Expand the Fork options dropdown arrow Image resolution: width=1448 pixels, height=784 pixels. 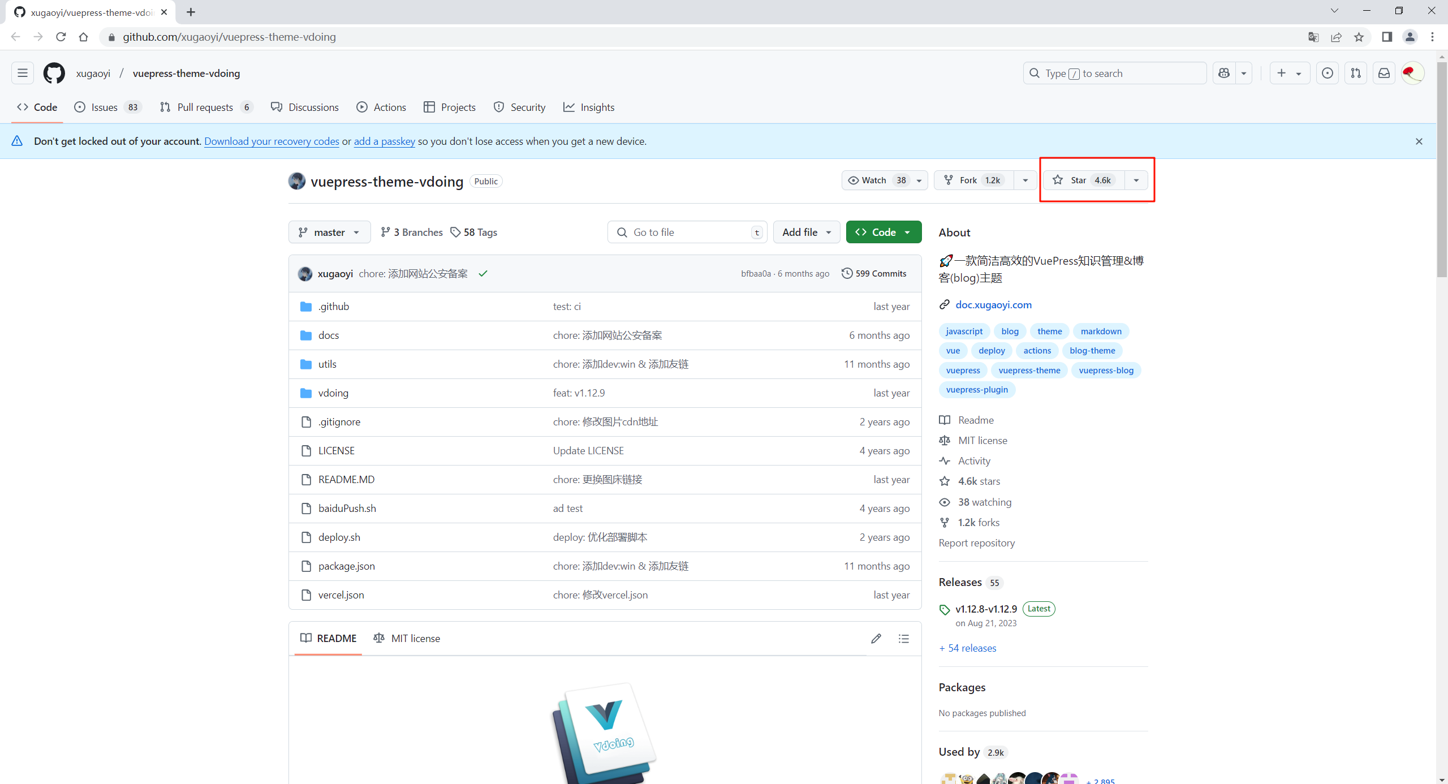1025,180
